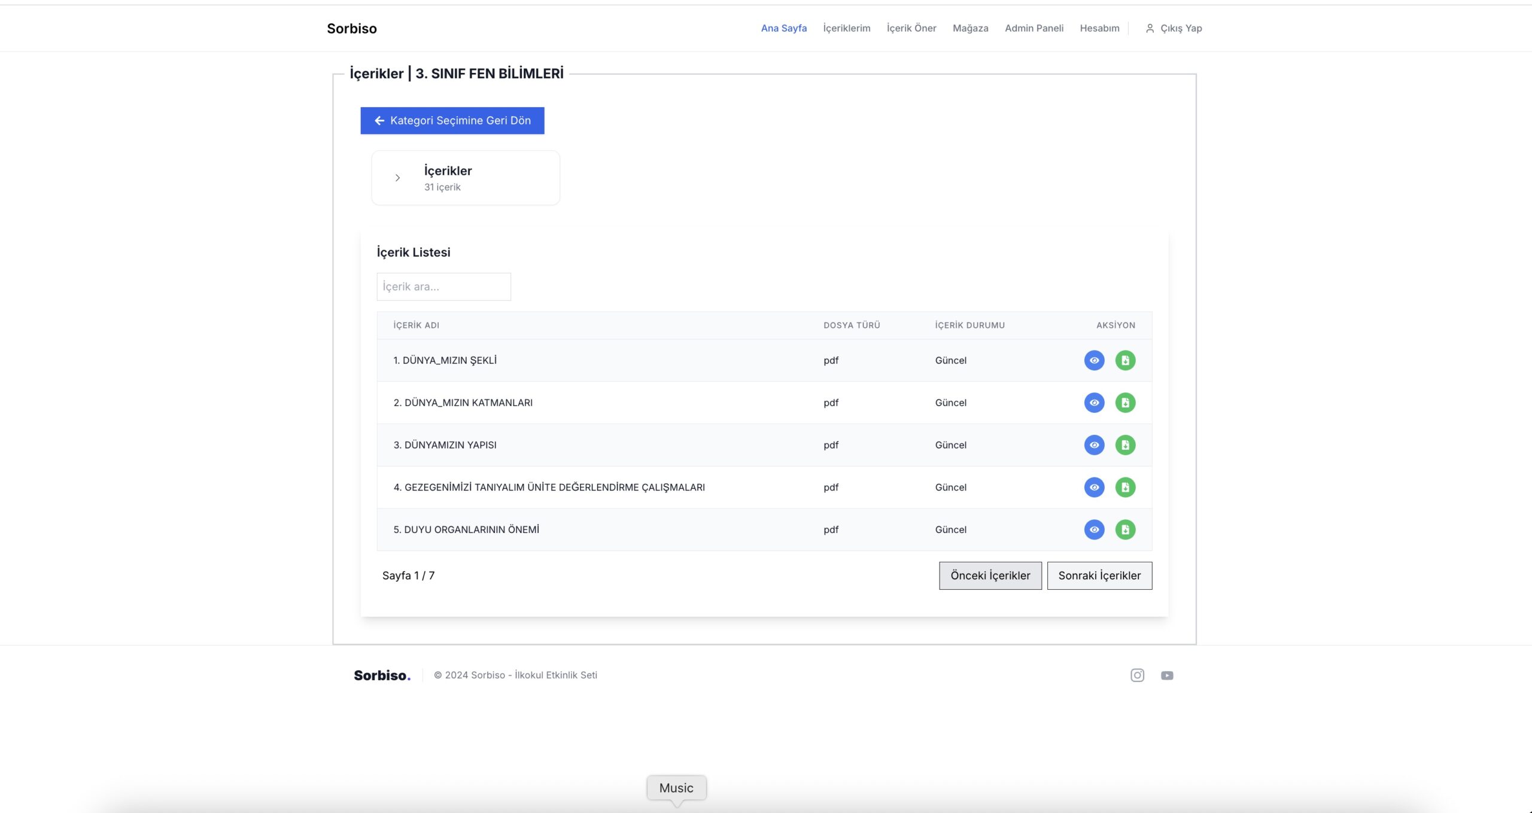Download 1. DÜNYA_MIZIN ŞEKLİ file icon
Viewport: 1532px width, 813px height.
pyautogui.click(x=1125, y=360)
